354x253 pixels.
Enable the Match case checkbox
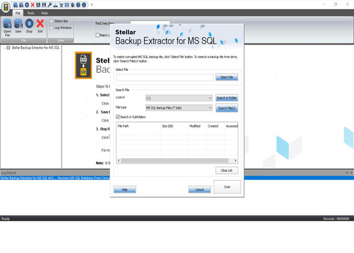click(x=98, y=35)
